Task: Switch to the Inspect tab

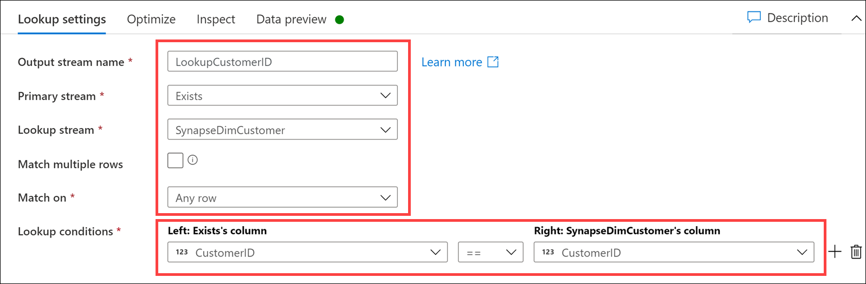Action: [x=216, y=19]
